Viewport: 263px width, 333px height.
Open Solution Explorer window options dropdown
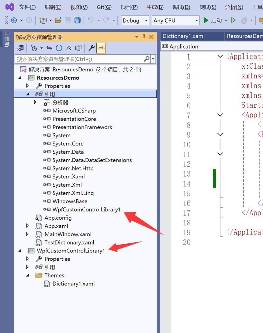coord(137,37)
